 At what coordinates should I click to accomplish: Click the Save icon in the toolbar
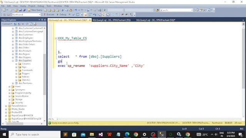pos(20,10)
